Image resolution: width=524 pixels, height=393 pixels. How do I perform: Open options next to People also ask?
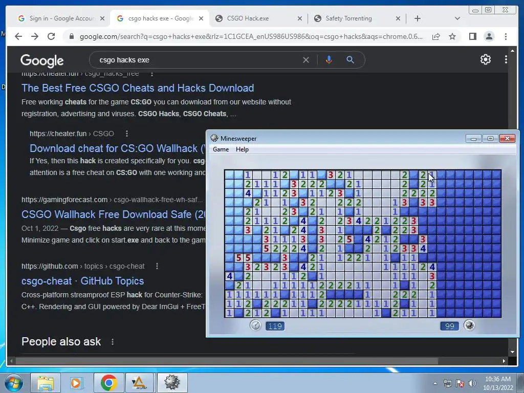click(113, 342)
